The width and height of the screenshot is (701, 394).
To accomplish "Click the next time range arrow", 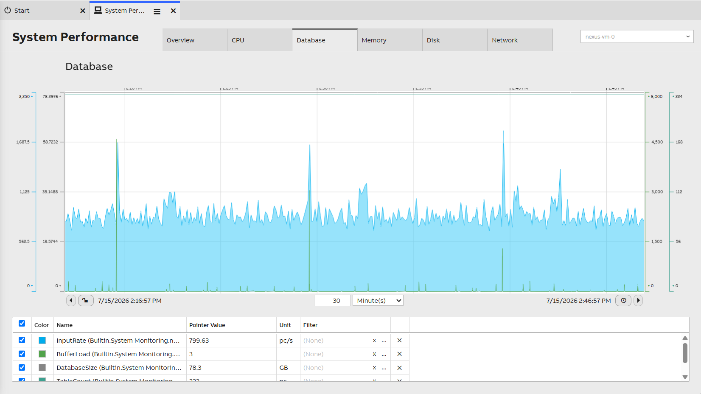I will pos(638,301).
